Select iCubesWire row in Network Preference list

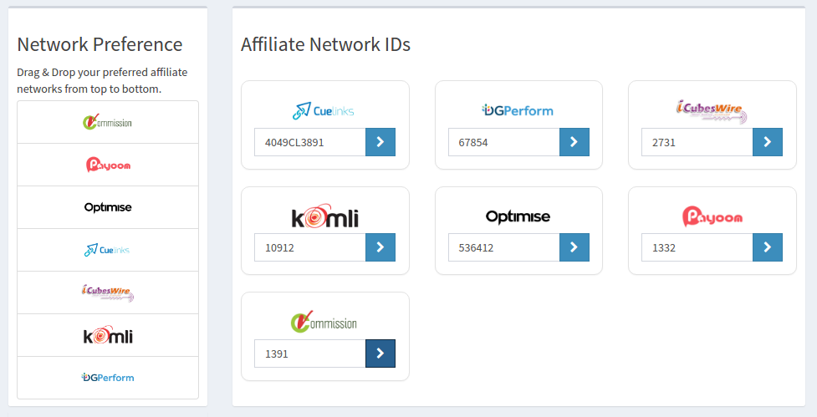[108, 293]
